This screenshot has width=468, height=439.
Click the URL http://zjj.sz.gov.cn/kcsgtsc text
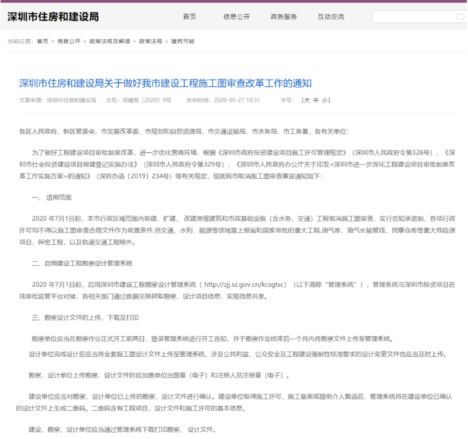tap(244, 284)
